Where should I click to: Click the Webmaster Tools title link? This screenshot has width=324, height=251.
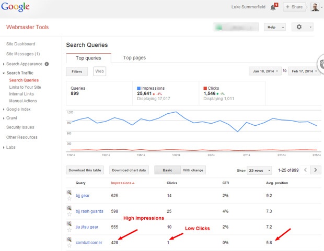click(x=28, y=27)
